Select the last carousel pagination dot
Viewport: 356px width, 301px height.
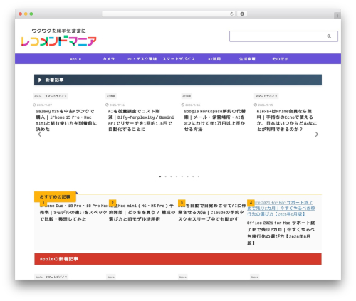pos(199,176)
